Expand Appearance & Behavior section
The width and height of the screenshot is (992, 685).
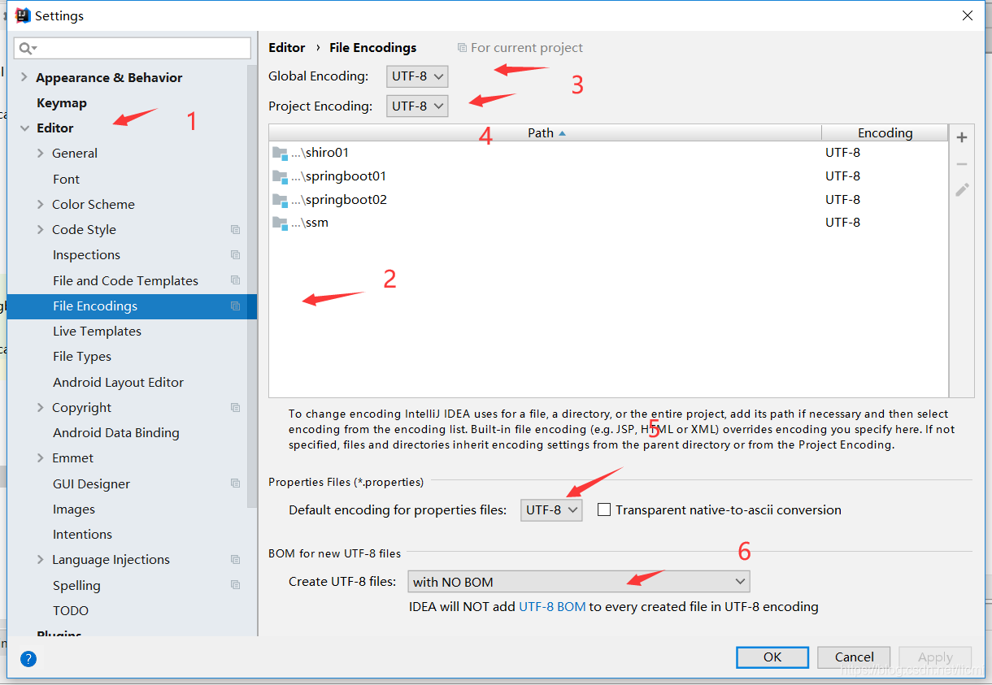(24, 78)
